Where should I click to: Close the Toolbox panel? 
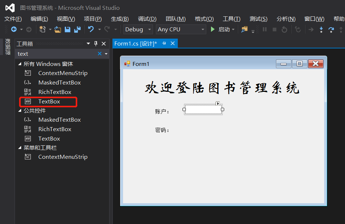coord(104,44)
